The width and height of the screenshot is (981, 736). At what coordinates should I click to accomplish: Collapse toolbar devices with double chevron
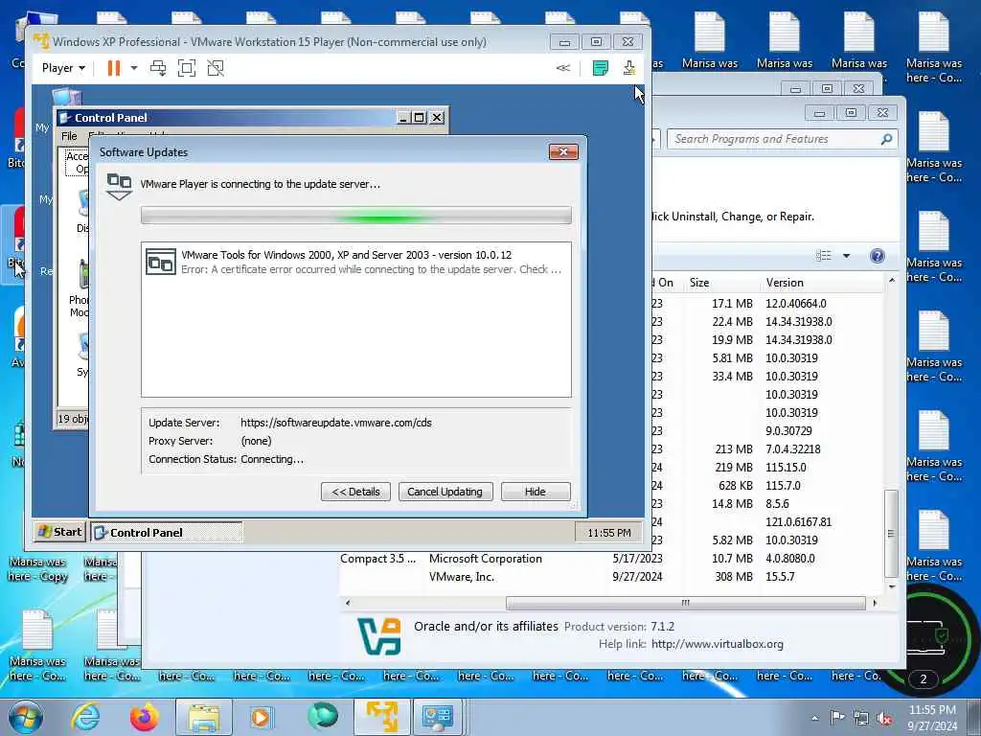click(x=563, y=68)
